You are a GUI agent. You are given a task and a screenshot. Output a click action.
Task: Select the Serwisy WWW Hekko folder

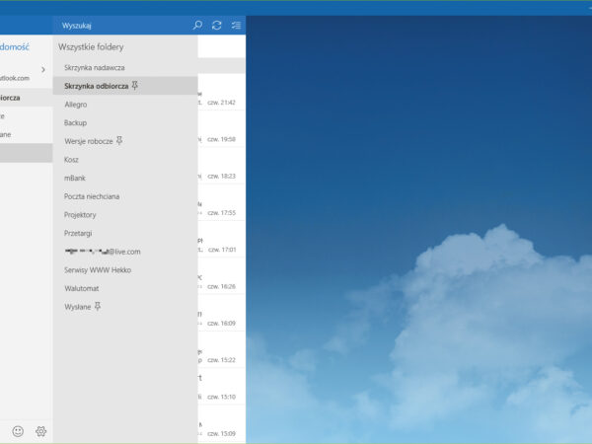(x=98, y=269)
